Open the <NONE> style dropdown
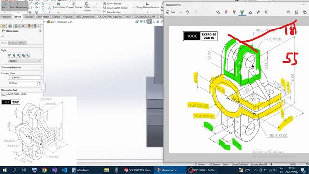Screen dimensions: 309x174 tap(25, 61)
